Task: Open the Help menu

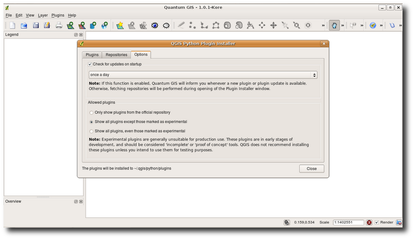Action: click(x=72, y=15)
